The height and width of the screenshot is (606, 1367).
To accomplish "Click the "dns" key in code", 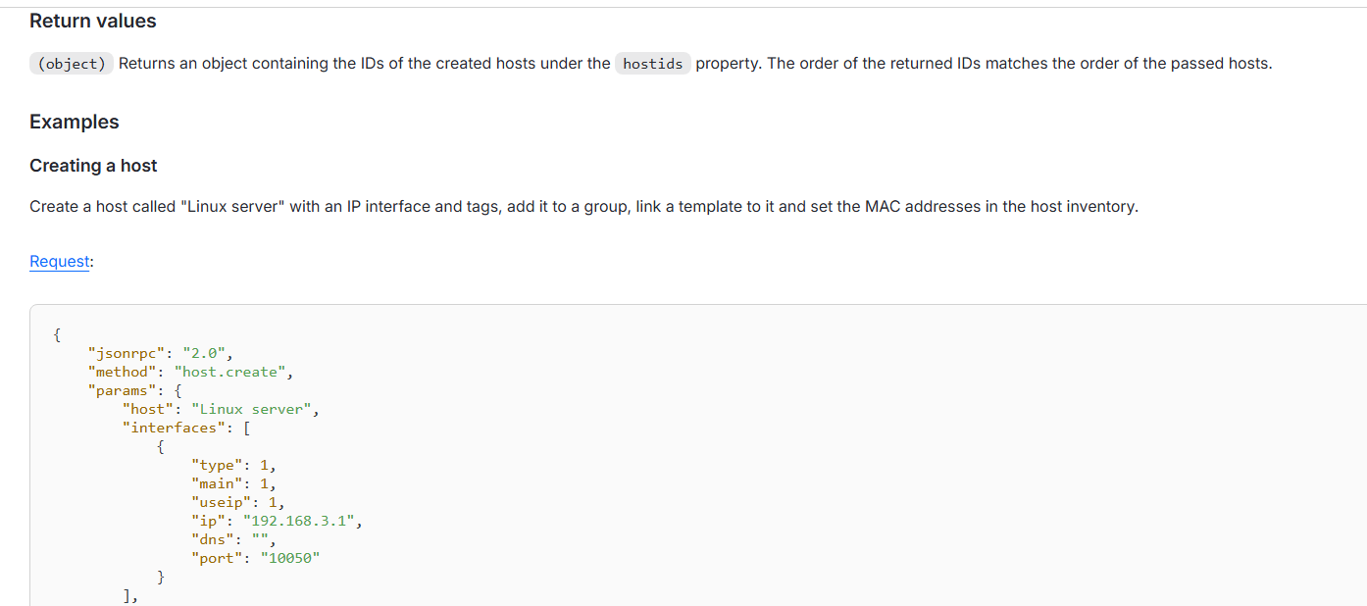I will (x=216, y=539).
